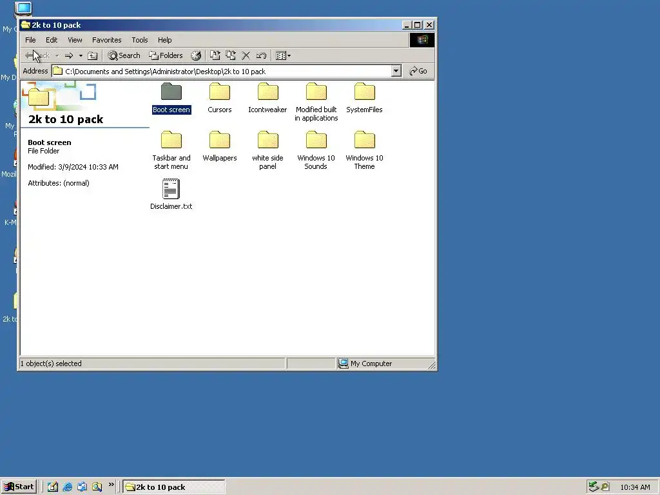Open the Help menu
This screenshot has width=660, height=495.
point(164,40)
